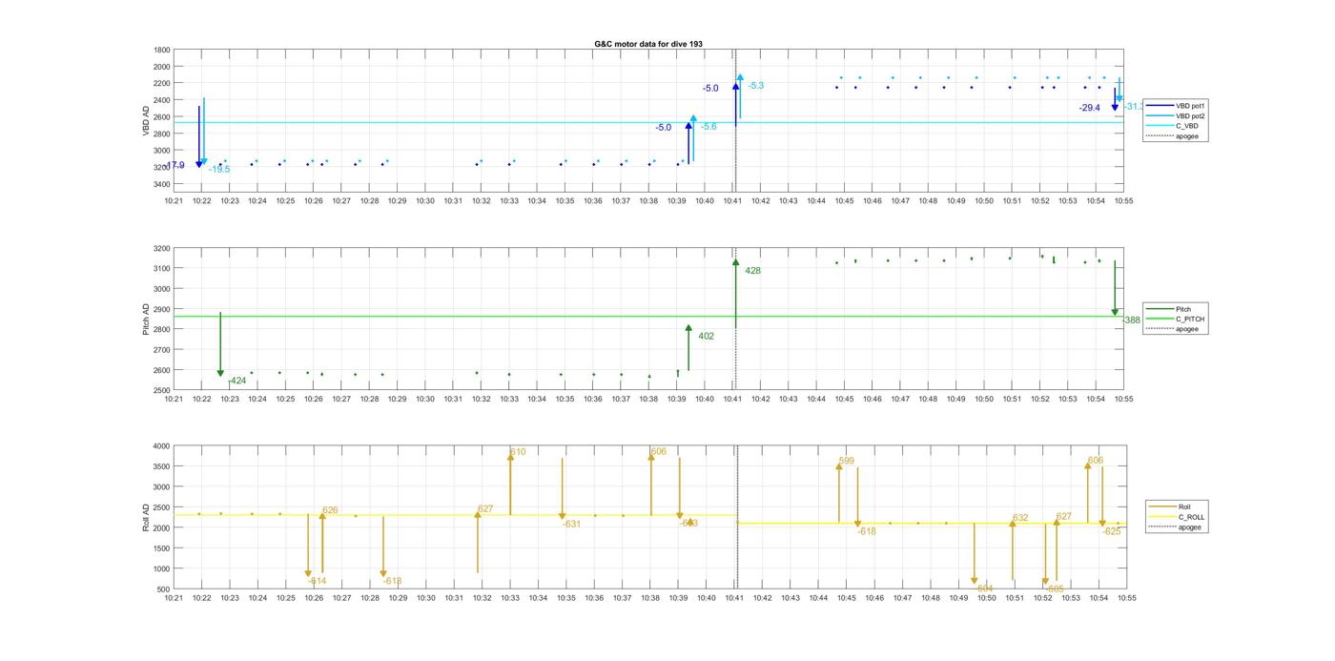The height and width of the screenshot is (661, 1335).
Task: Click the pitch value label '428'
Action: click(x=753, y=271)
